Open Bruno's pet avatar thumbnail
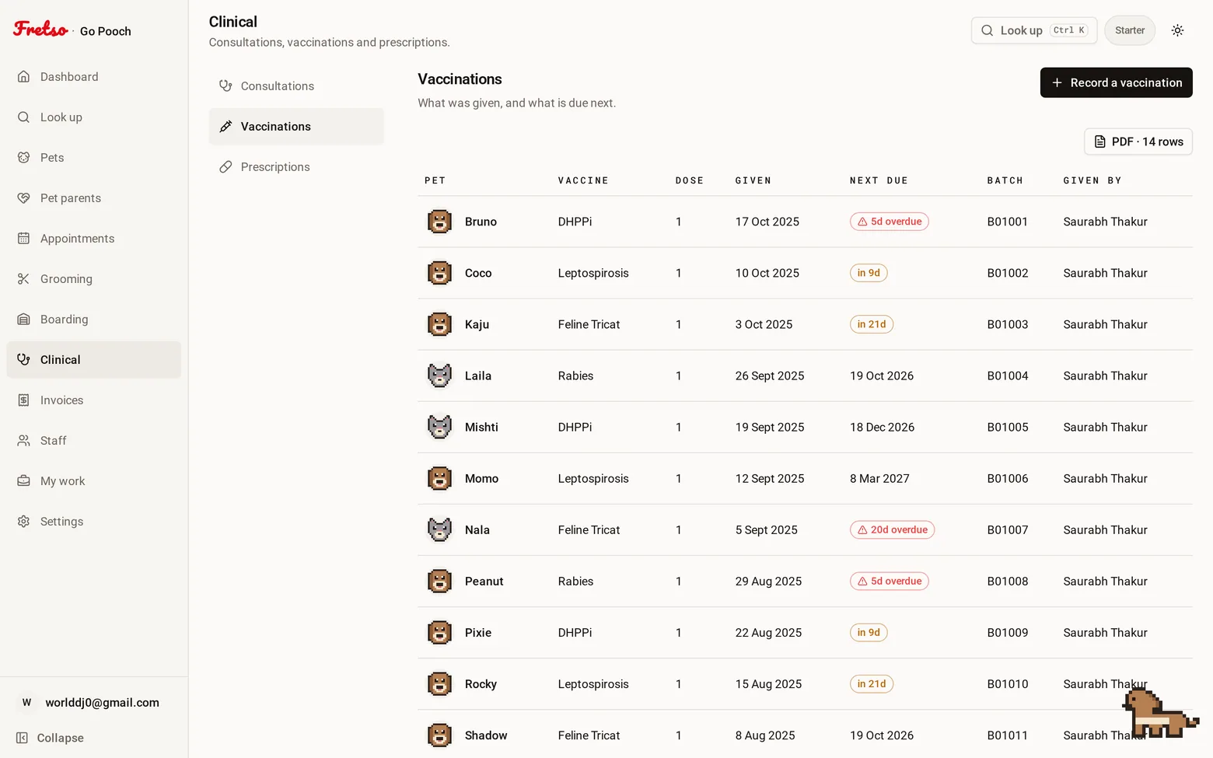The image size is (1213, 758). click(x=439, y=222)
